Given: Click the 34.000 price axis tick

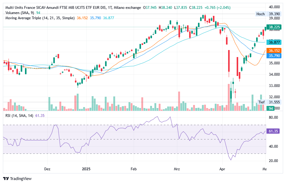Looking at the screenshot, I should click(274, 74).
